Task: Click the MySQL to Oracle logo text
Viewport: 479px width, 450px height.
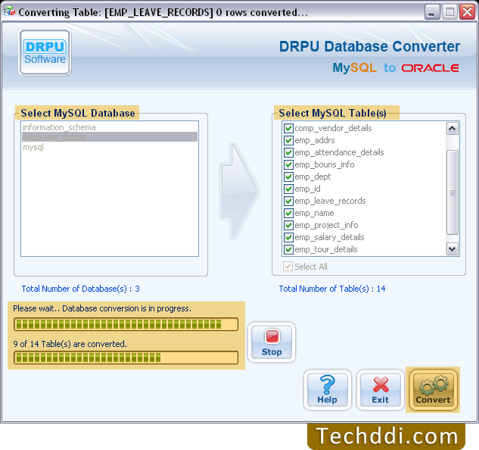Action: [396, 68]
